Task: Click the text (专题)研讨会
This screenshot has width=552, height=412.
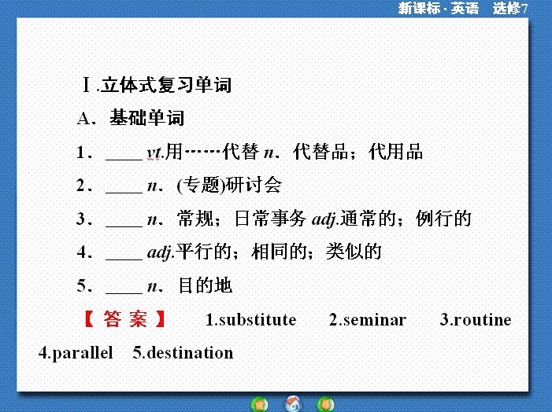Action: [229, 186]
